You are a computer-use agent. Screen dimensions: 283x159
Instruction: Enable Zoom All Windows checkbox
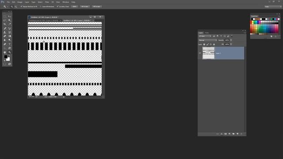pos(41,7)
